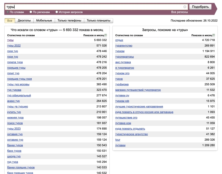Open the 'путевка ком' similar query link

[123, 123]
